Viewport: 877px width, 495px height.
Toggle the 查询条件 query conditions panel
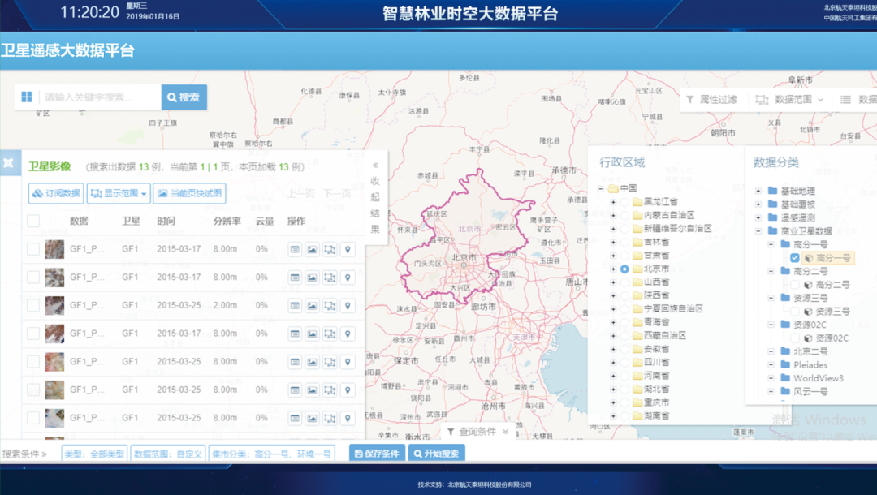click(477, 432)
